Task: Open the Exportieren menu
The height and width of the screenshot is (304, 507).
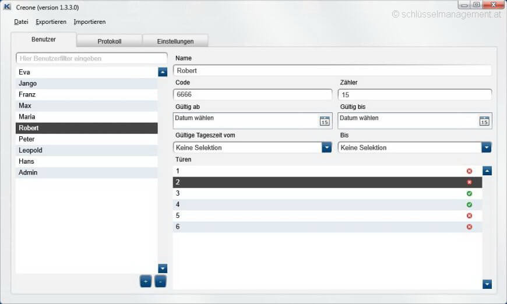Action: [51, 22]
